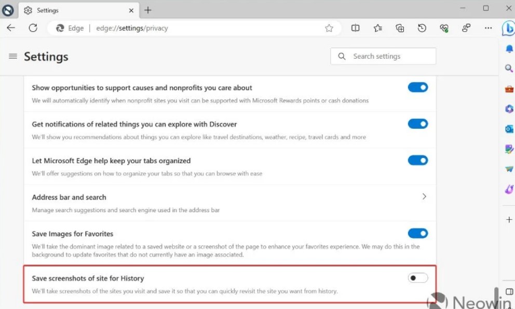Open Outlook sidebar icon
Image resolution: width=515 pixels, height=309 pixels.
[509, 129]
